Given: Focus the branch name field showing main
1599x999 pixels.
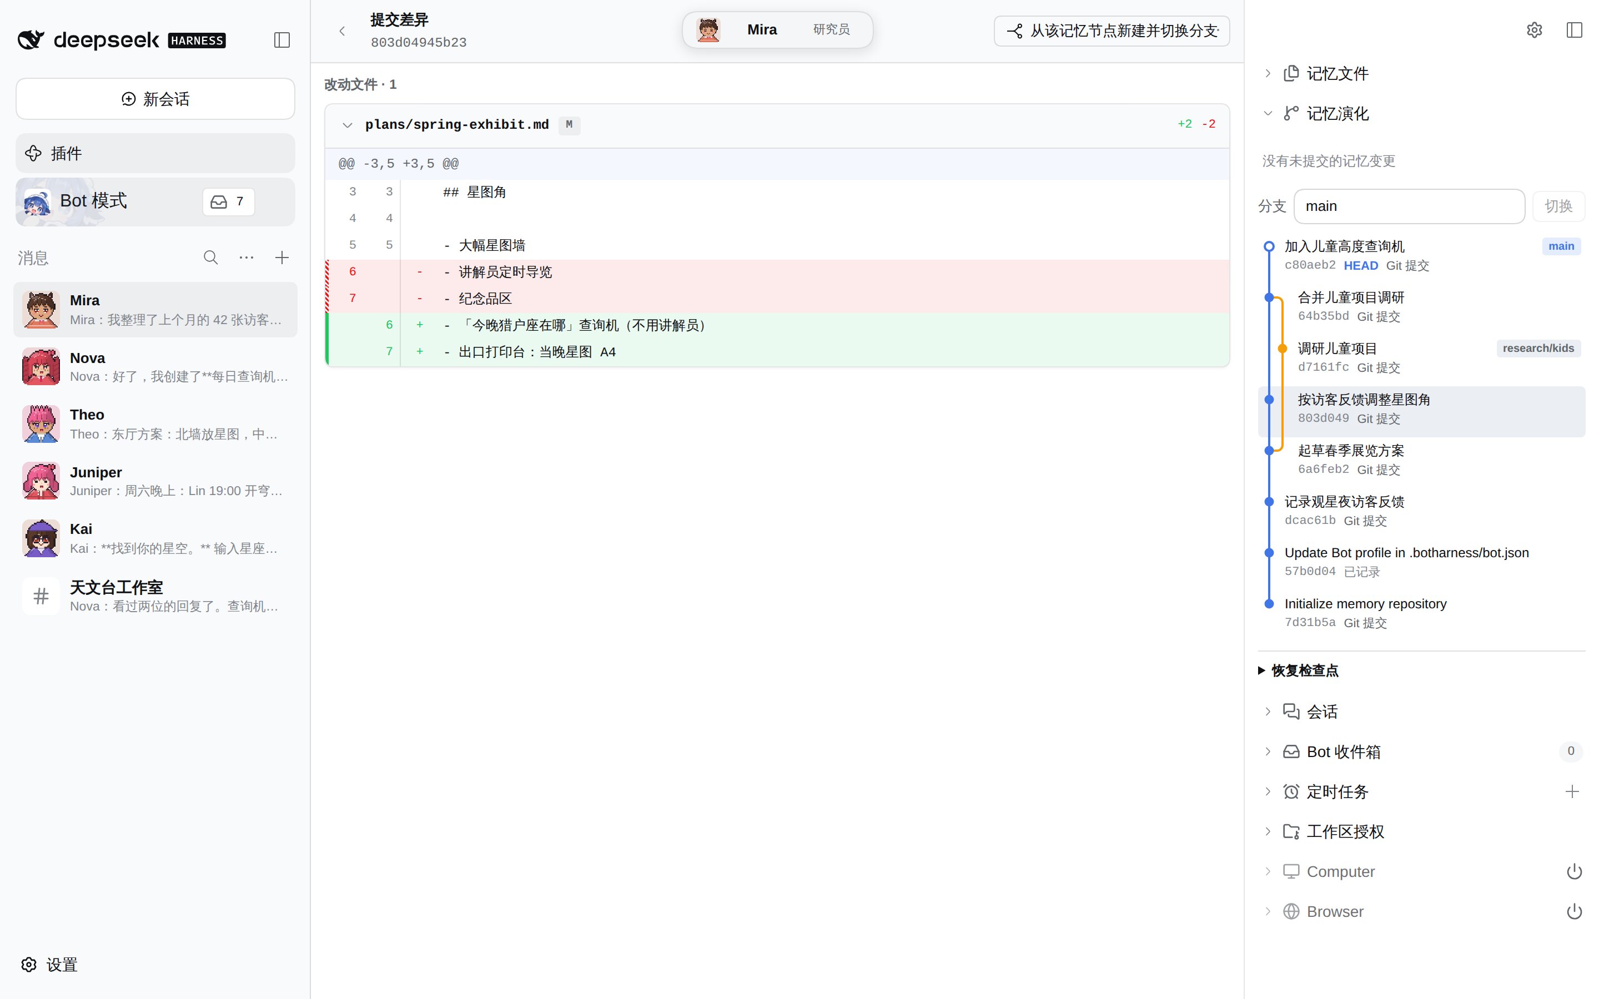Looking at the screenshot, I should click(1409, 206).
